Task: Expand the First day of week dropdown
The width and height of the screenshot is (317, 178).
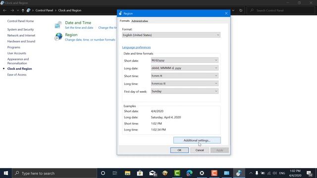Action: (185, 91)
